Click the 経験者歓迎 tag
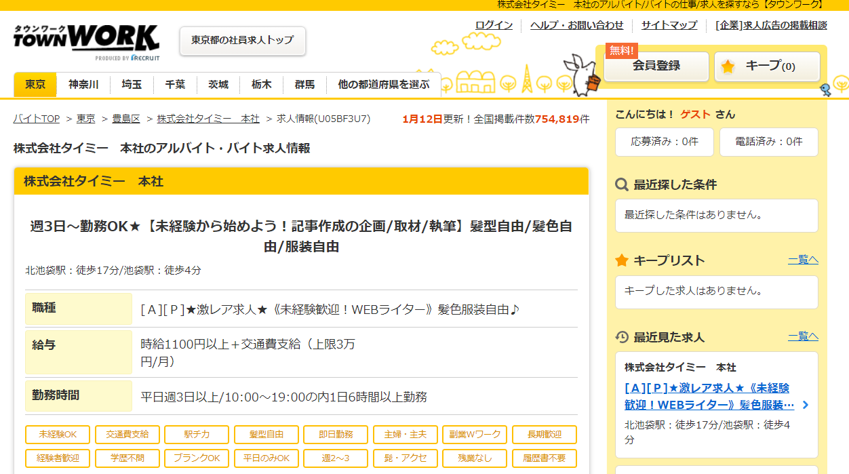 point(57,458)
